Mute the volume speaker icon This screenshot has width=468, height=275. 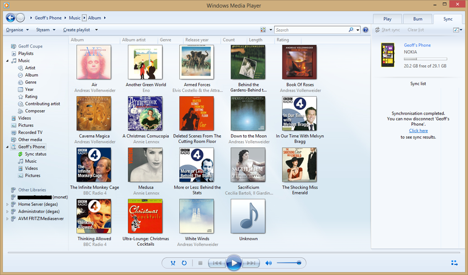269,263
